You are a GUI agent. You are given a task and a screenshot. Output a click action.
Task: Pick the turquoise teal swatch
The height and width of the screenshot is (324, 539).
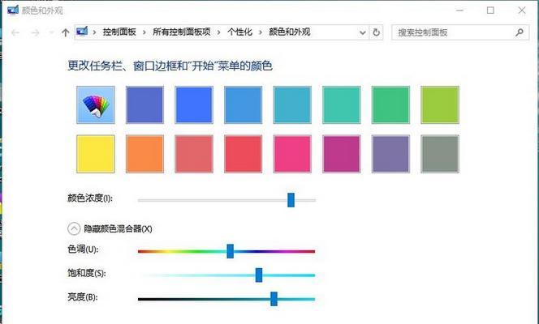(342, 105)
